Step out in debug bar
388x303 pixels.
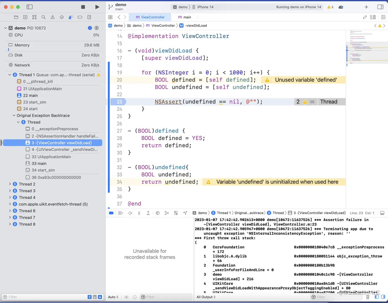[x=148, y=213]
